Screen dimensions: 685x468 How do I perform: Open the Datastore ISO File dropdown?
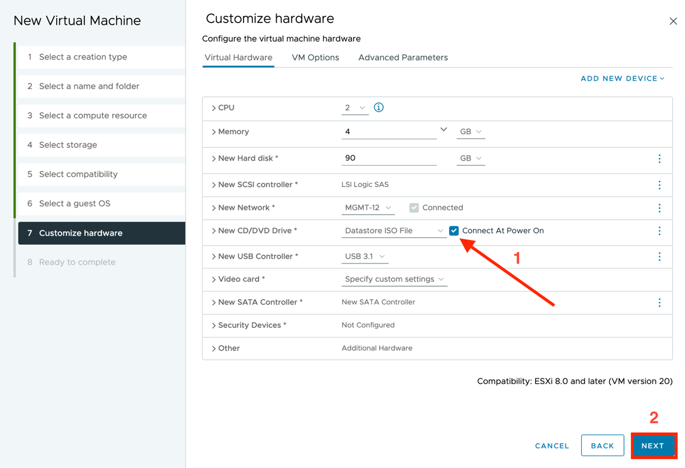(x=394, y=231)
